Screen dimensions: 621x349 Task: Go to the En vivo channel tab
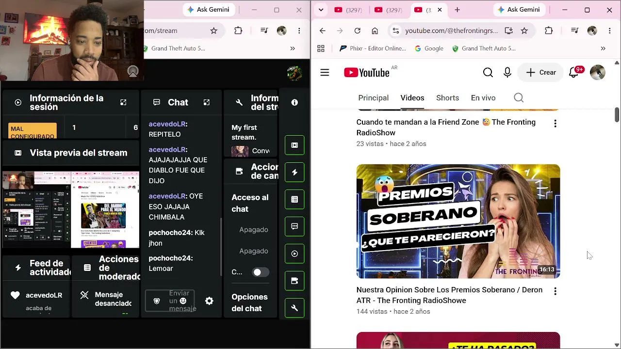483,98
